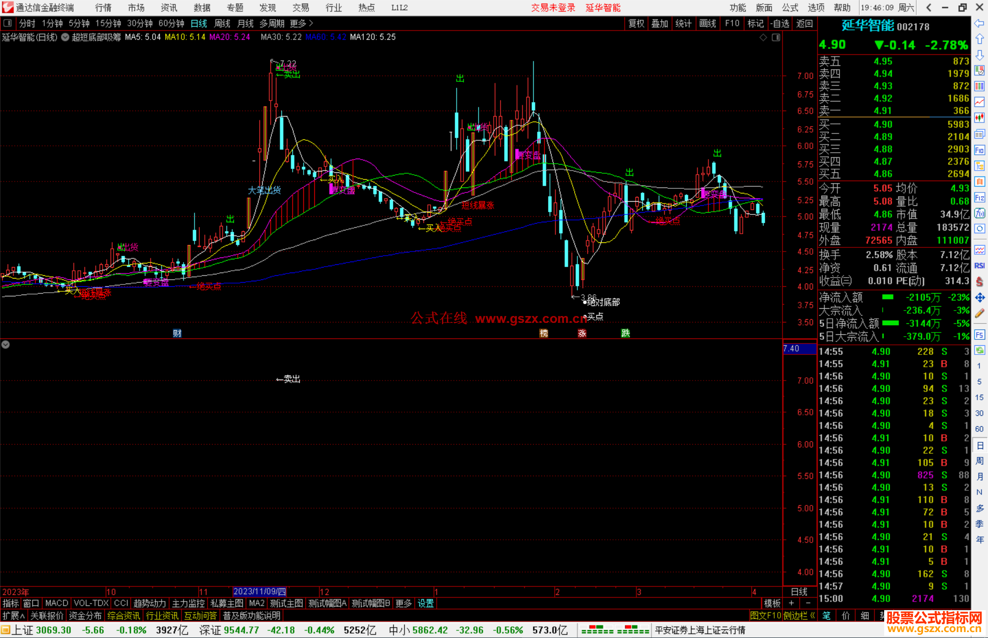Collapse the 侧边栏 sidebar chevron
This screenshot has height=638, width=988.
pyautogui.click(x=812, y=616)
